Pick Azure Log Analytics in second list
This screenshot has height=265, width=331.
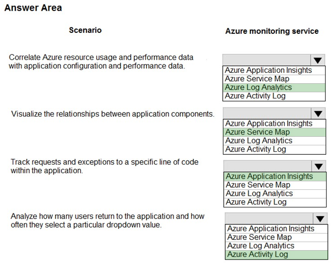pyautogui.click(x=274, y=141)
